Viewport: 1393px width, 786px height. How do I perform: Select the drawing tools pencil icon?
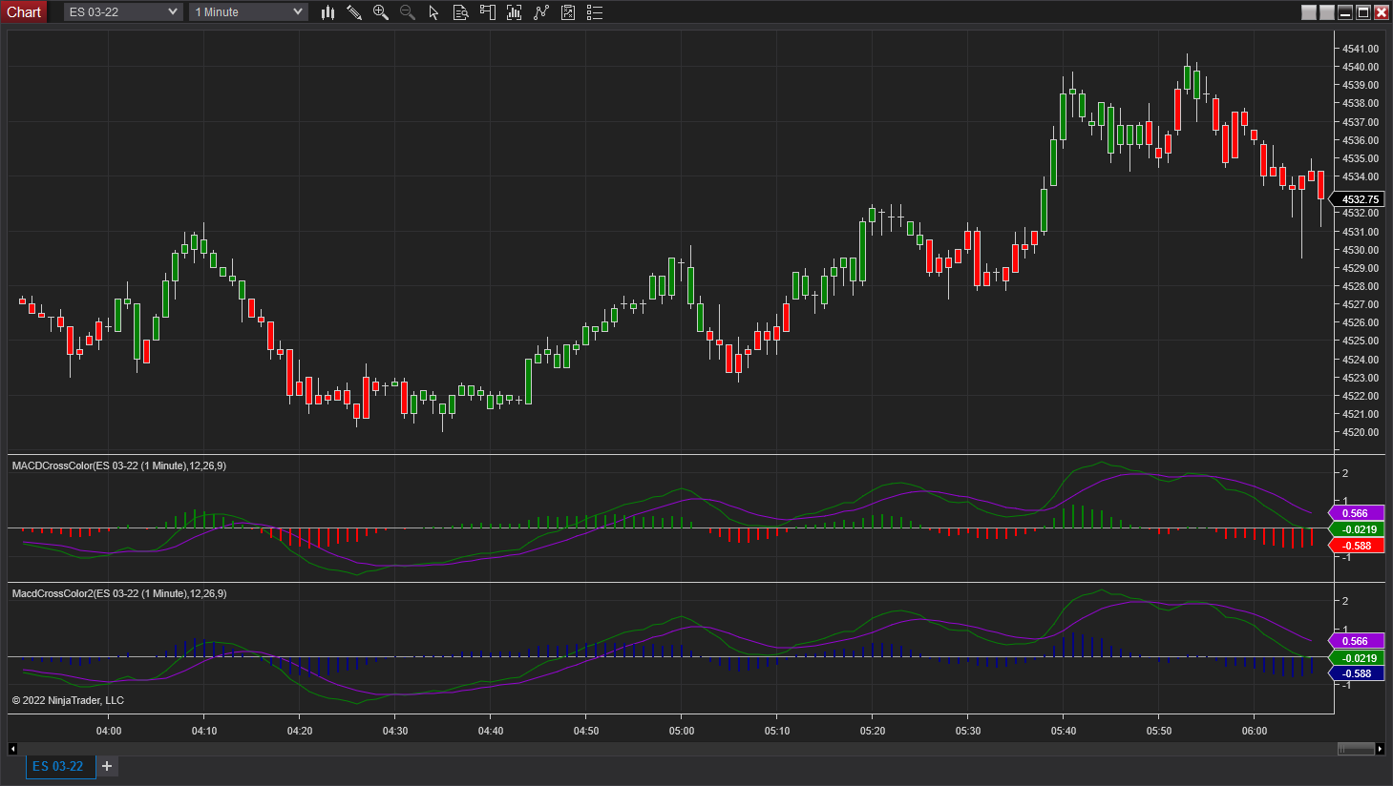point(354,12)
